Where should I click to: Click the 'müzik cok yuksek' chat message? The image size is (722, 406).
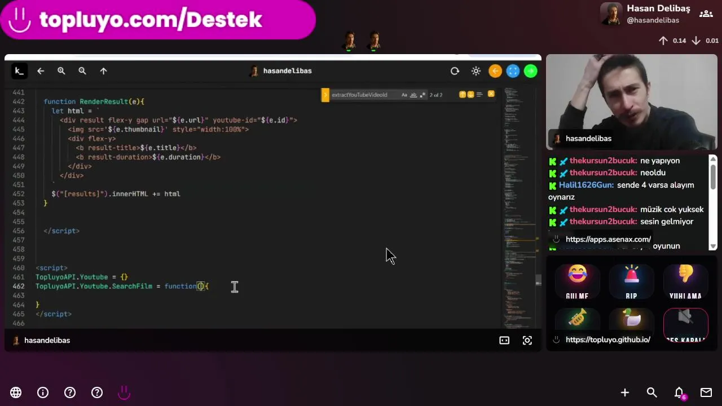click(x=672, y=209)
